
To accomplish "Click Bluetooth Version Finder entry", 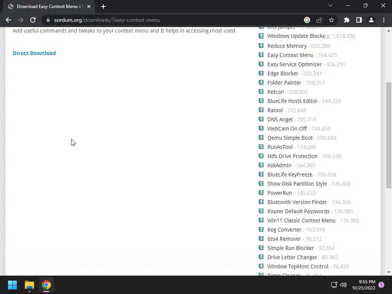I will click(297, 202).
